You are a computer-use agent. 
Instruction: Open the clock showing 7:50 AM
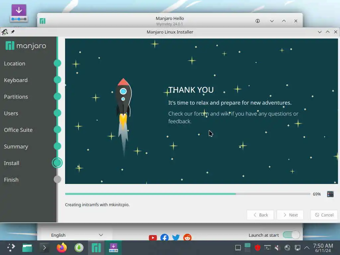click(x=323, y=248)
